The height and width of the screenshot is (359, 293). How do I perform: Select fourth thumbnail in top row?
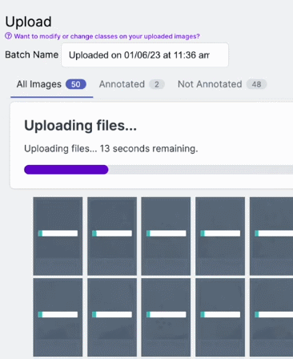220,236
